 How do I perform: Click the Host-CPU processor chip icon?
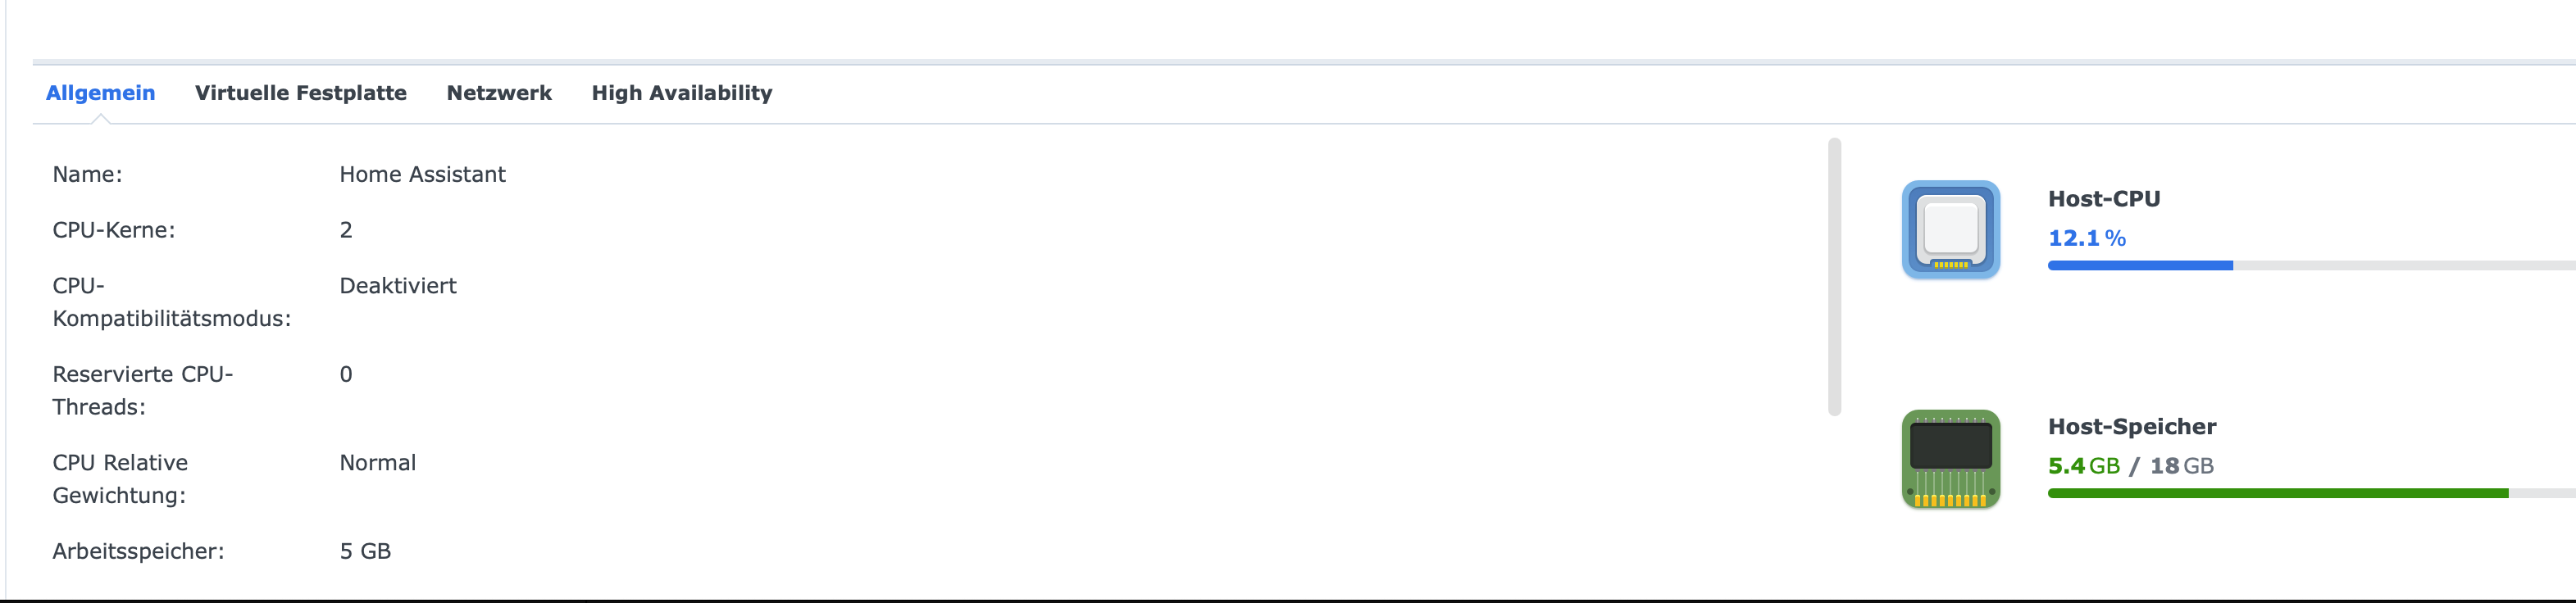(1950, 229)
